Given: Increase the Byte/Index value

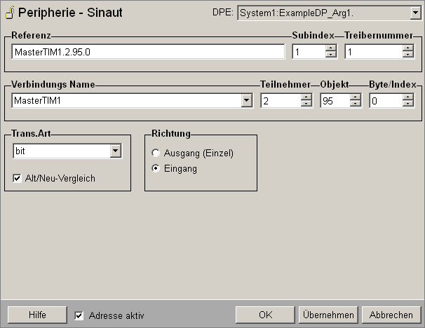Looking at the screenshot, I should 408,97.
